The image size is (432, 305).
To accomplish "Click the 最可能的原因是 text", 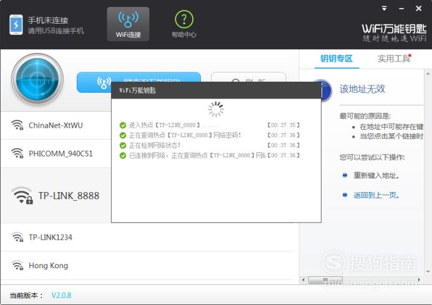I will point(365,116).
